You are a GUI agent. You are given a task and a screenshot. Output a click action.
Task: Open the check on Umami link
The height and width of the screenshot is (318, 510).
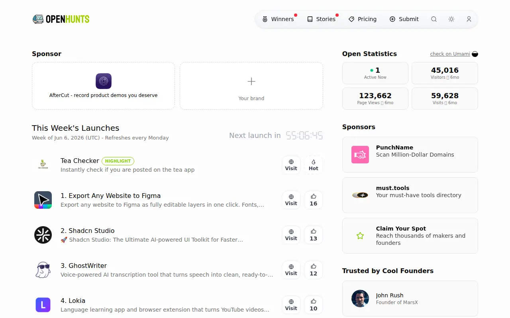(450, 54)
